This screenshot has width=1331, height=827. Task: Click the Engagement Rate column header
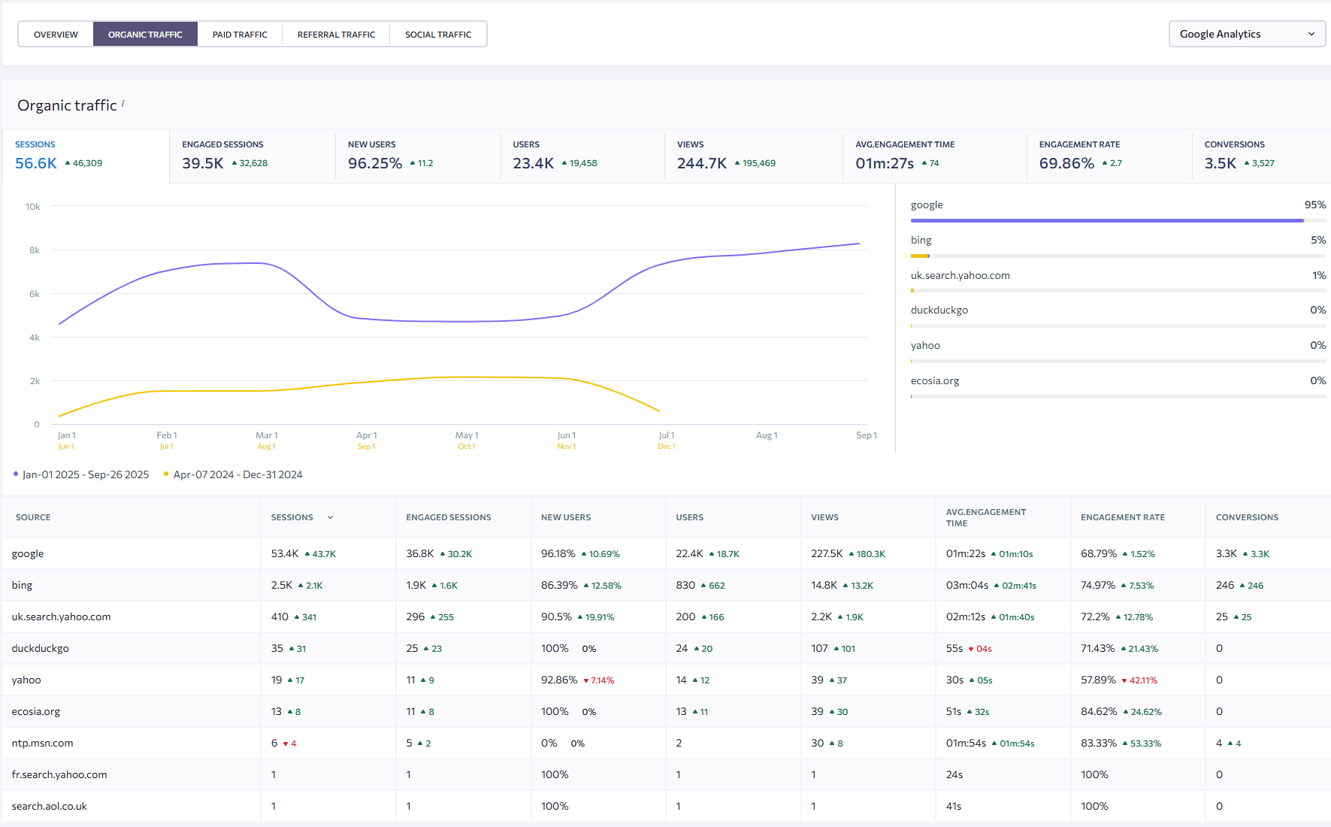(1123, 517)
